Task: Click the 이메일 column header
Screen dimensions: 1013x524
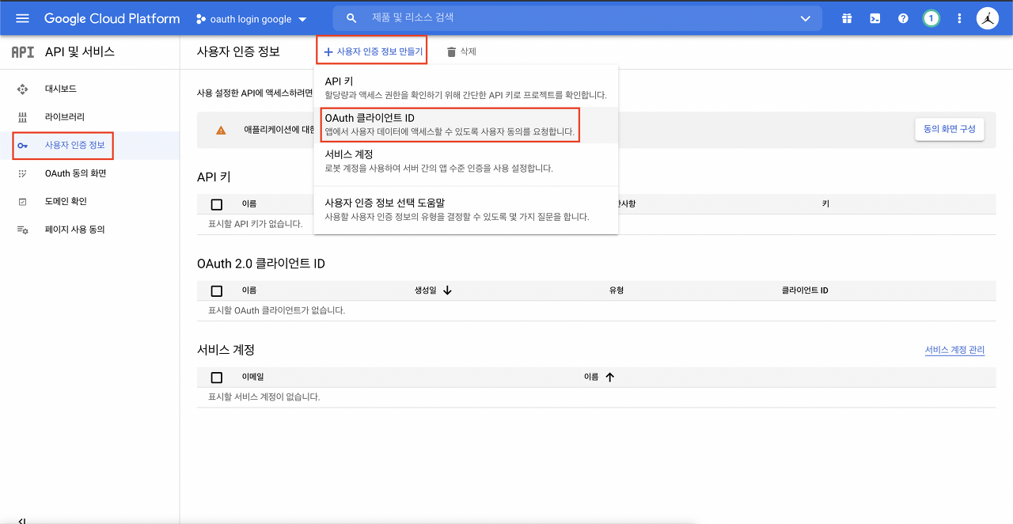Action: (252, 378)
